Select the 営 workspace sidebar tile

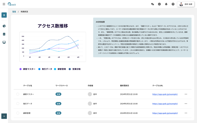[x=4, y=15]
